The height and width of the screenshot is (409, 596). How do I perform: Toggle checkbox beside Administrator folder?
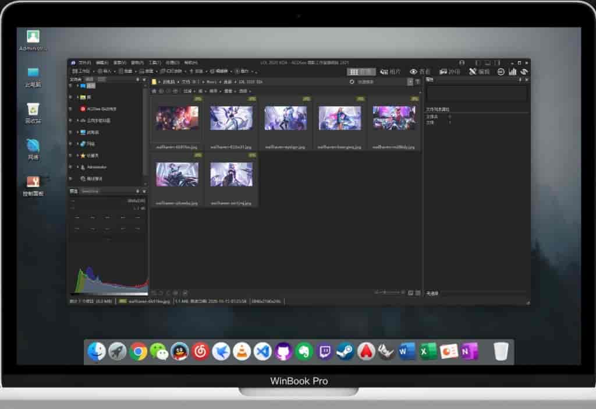pyautogui.click(x=70, y=167)
